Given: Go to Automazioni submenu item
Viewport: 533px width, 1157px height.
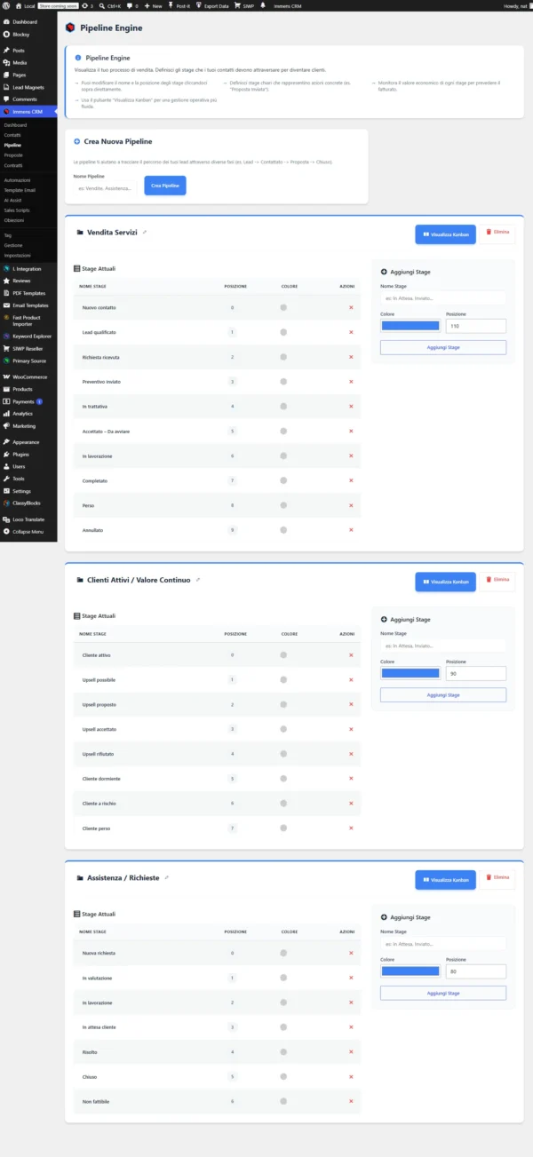Looking at the screenshot, I should (x=17, y=180).
